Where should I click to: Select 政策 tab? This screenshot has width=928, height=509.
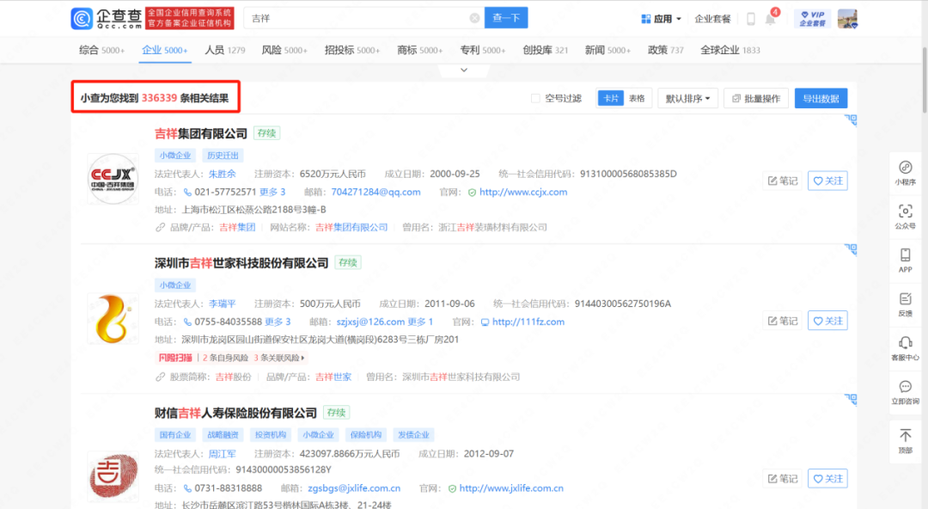pyautogui.click(x=666, y=51)
